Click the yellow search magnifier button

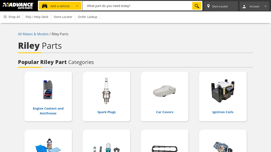click(196, 6)
